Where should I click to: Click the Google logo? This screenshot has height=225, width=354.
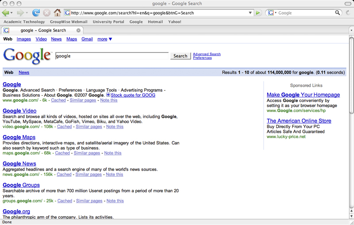tap(27, 56)
